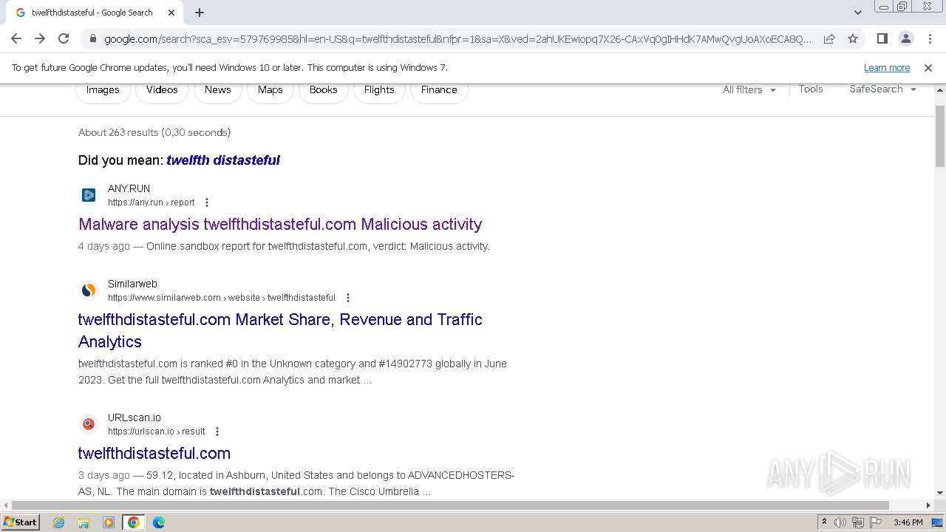Click the Chrome taskbar icon
The height and width of the screenshot is (532, 946).
click(x=134, y=522)
